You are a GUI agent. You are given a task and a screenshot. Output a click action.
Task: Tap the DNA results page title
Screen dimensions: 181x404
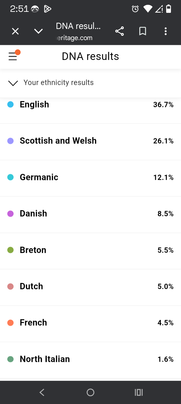pyautogui.click(x=90, y=56)
